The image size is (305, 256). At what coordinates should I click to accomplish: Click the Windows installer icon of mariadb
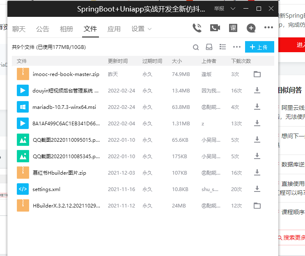click(x=23, y=107)
